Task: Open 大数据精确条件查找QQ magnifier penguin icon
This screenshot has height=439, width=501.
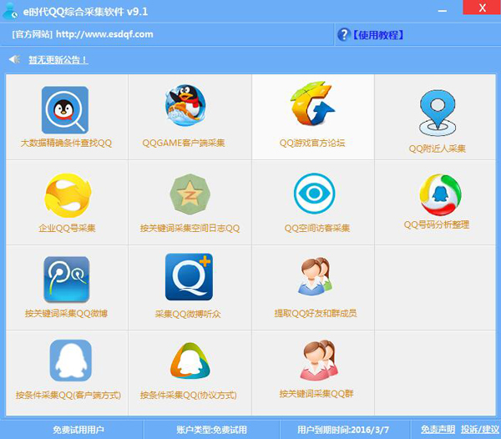Action: pyautogui.click(x=65, y=110)
